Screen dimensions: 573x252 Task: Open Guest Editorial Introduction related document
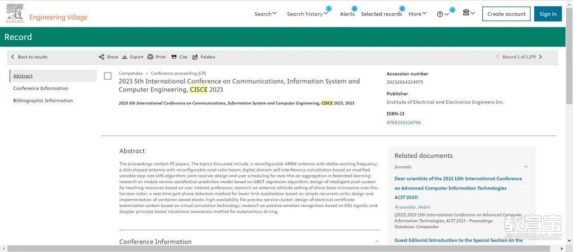tap(458, 240)
